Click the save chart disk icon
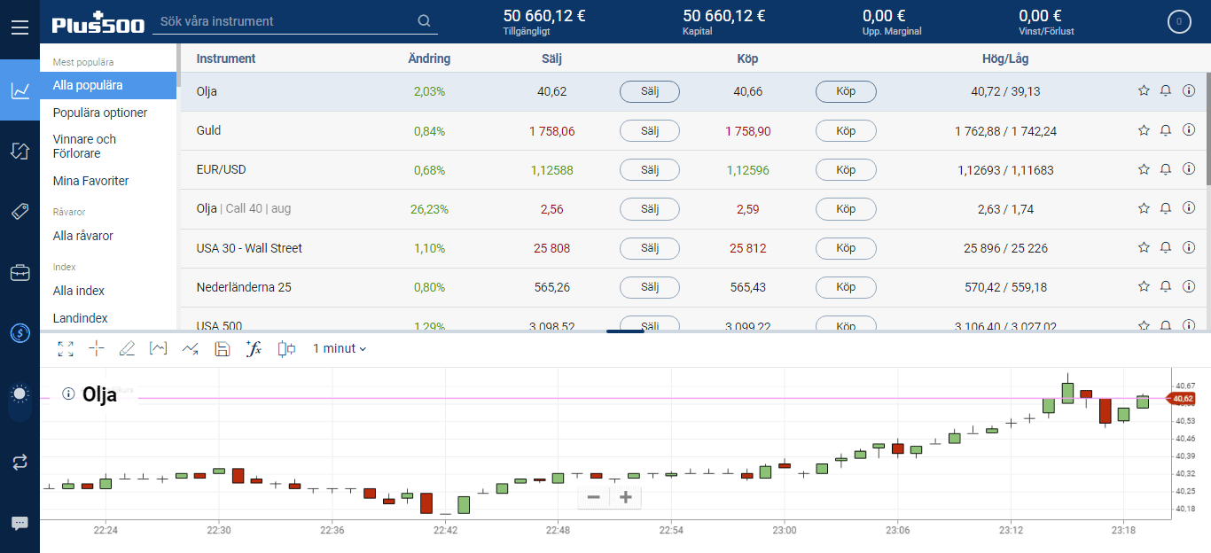The height and width of the screenshot is (553, 1211). [223, 349]
